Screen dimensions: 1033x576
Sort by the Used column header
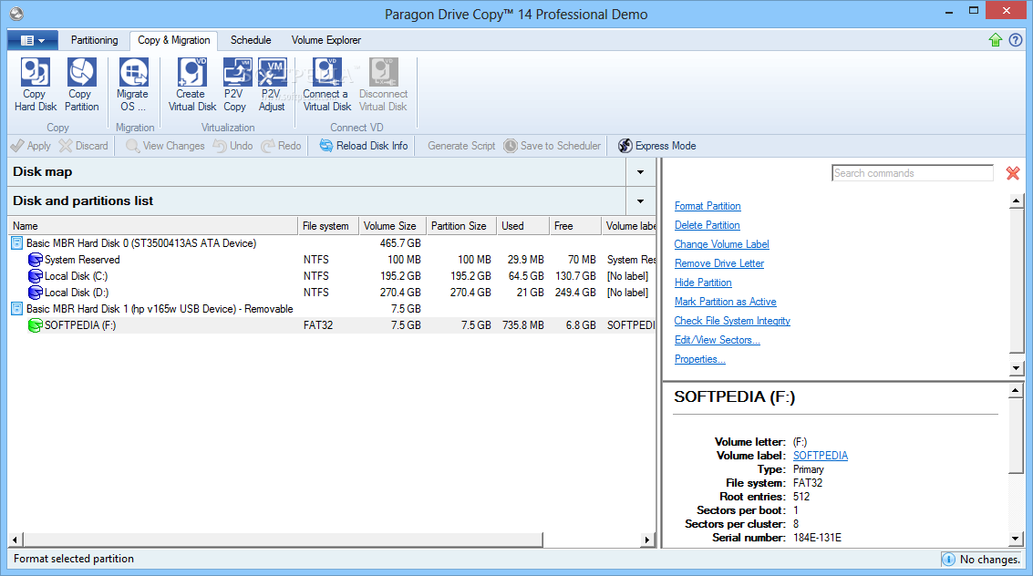point(523,226)
